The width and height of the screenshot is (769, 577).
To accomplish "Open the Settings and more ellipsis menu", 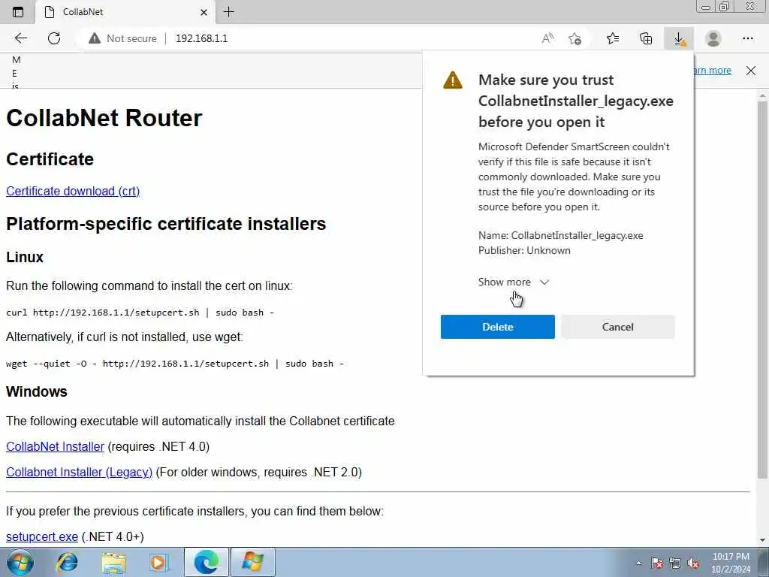I will pyautogui.click(x=747, y=38).
